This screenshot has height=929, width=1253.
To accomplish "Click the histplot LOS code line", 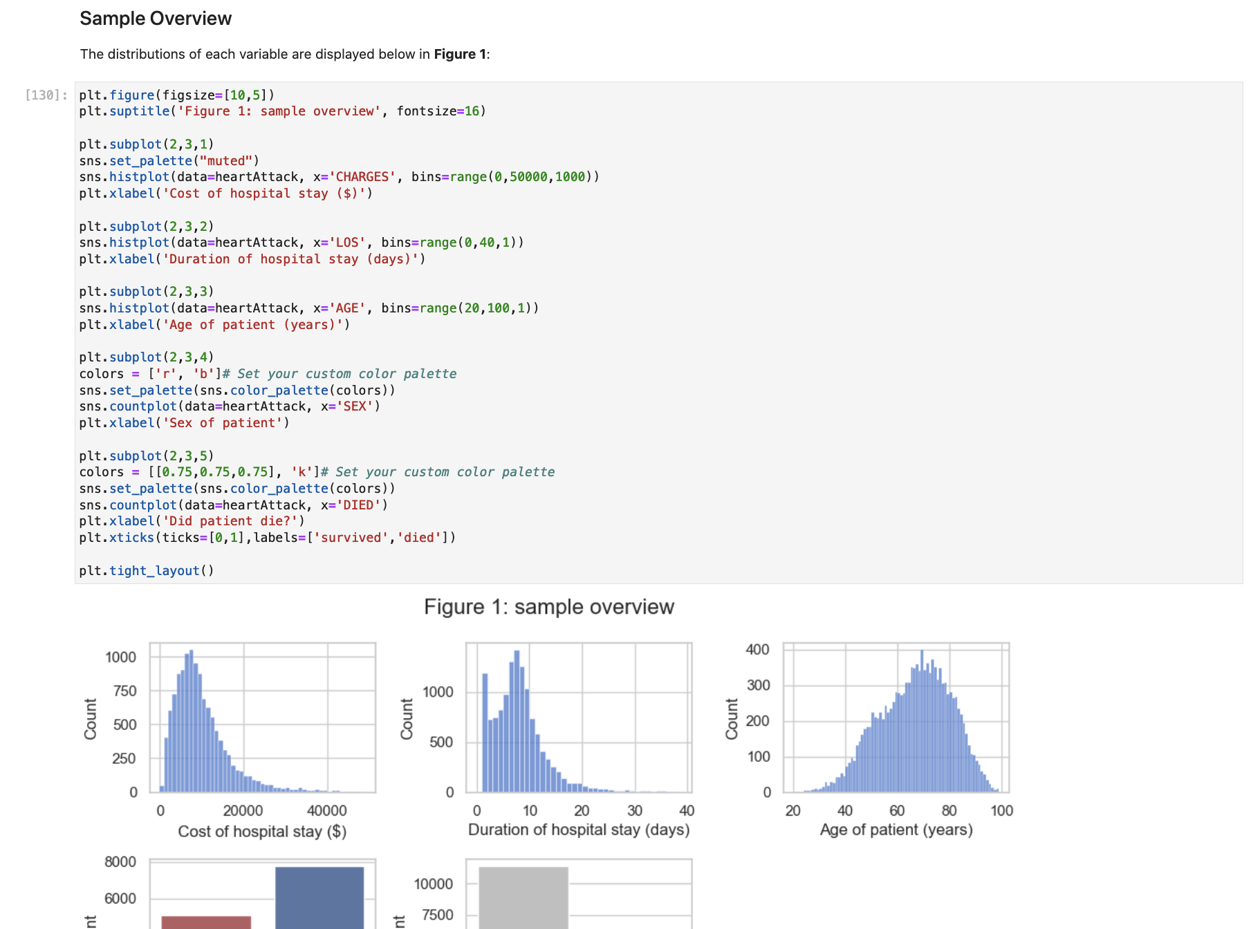I will coord(301,243).
